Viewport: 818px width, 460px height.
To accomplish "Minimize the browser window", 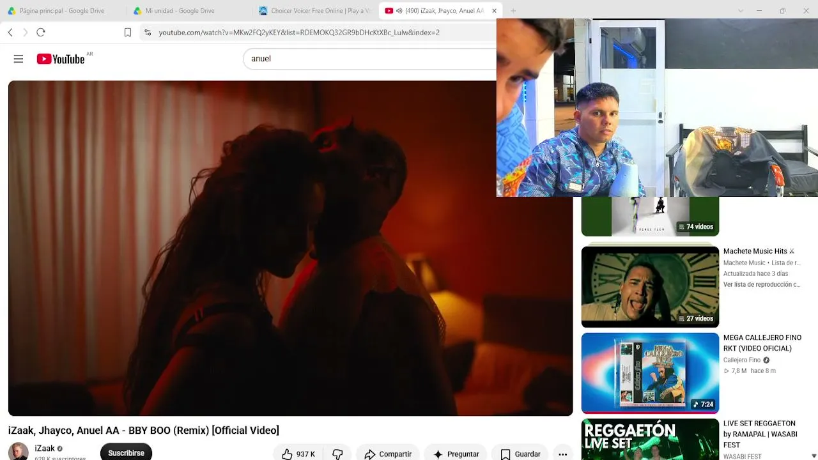I will point(759,11).
